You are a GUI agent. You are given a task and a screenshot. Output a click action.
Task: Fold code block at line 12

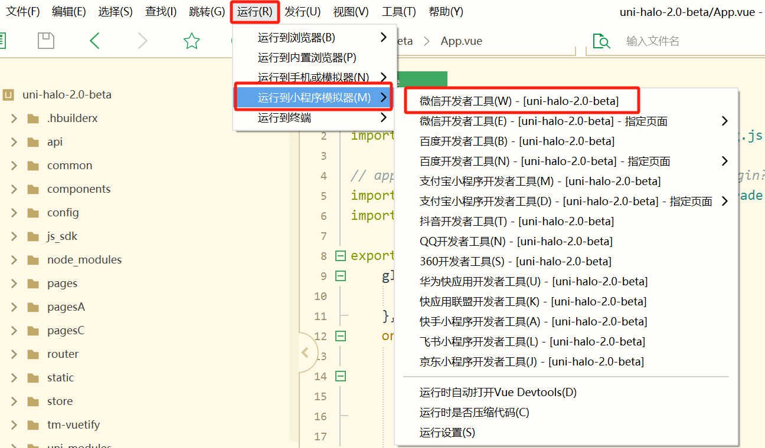pos(341,336)
